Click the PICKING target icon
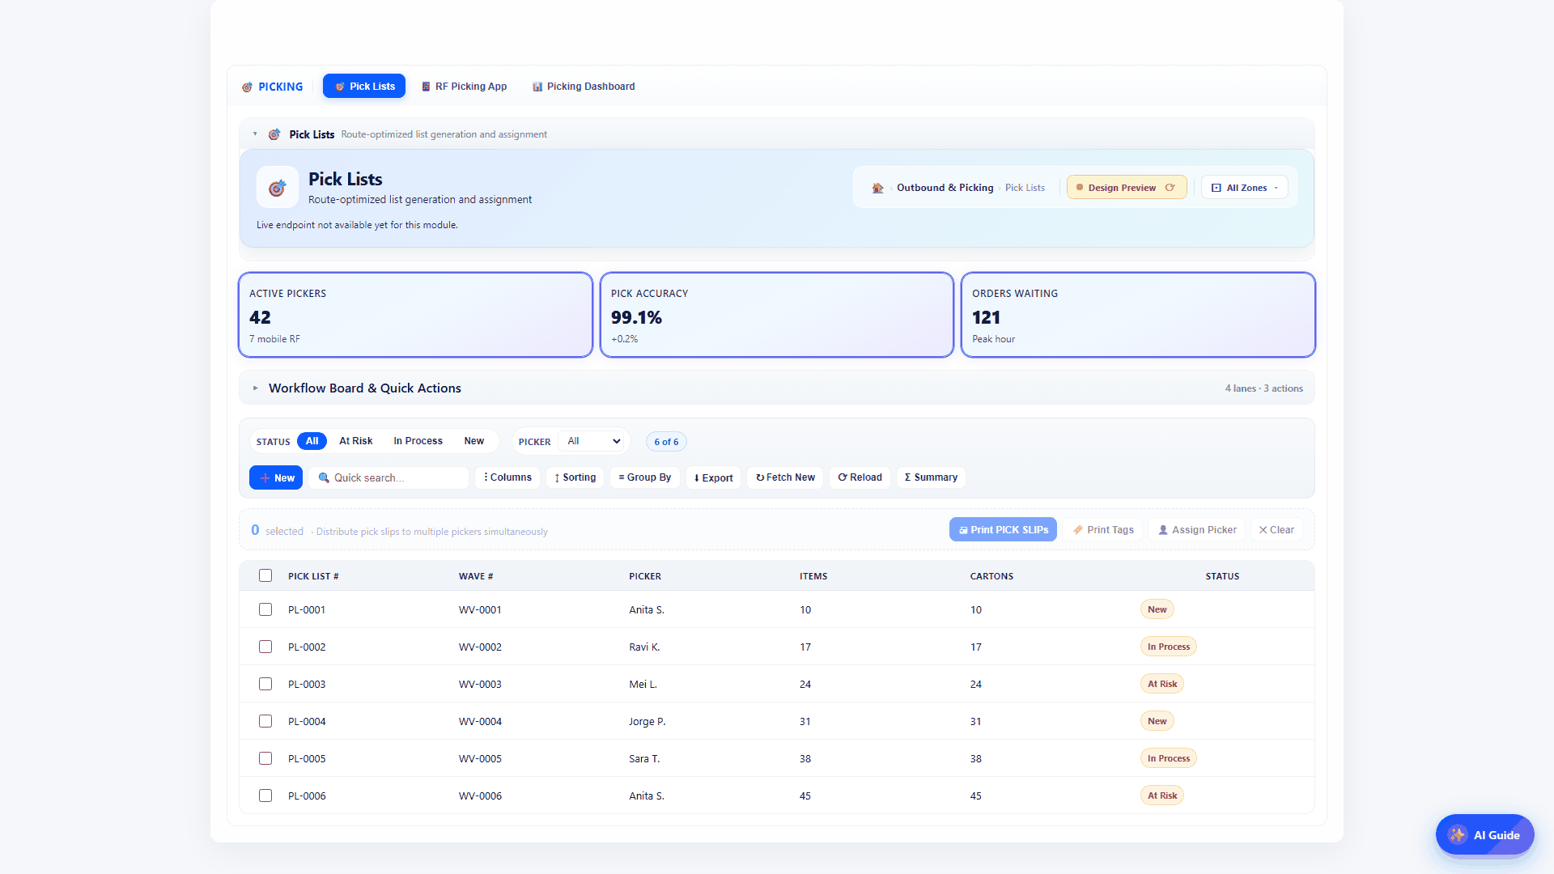 (247, 87)
